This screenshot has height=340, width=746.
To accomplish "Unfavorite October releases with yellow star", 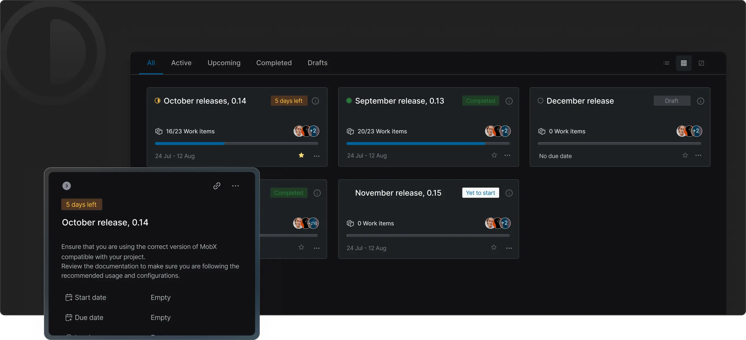I will click(x=301, y=155).
